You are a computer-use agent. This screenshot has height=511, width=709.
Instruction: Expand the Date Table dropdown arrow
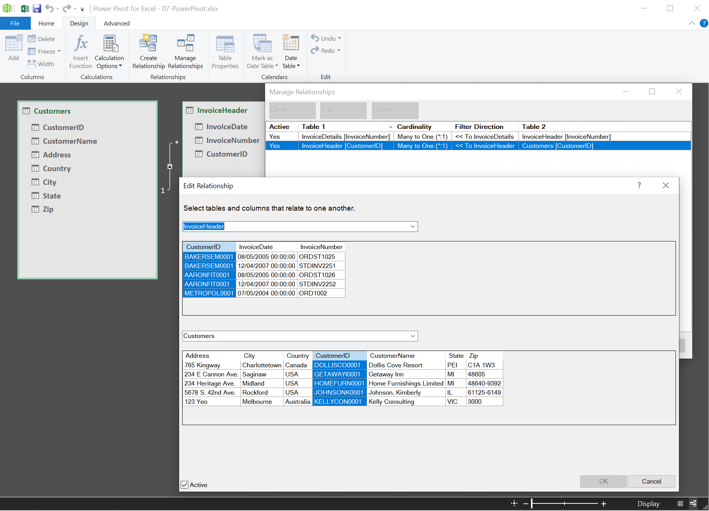298,66
